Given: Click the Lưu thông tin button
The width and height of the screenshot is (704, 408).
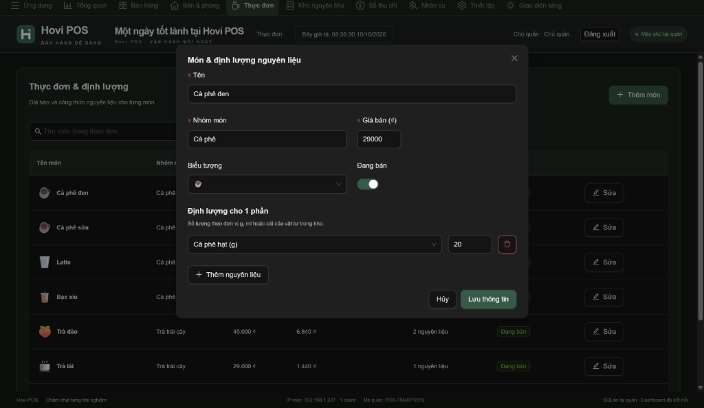Looking at the screenshot, I should [x=489, y=299].
